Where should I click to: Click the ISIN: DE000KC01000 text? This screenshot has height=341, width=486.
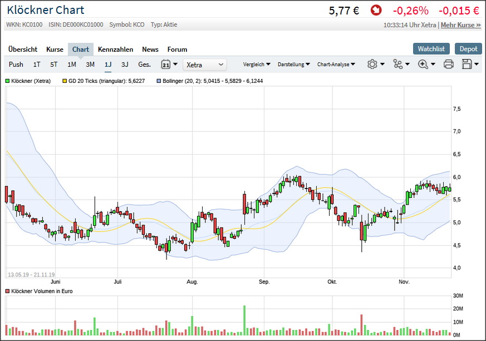click(x=76, y=25)
